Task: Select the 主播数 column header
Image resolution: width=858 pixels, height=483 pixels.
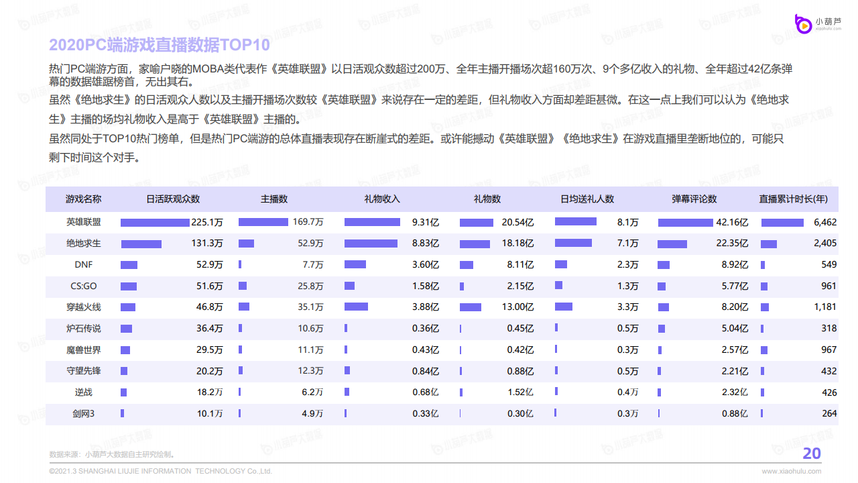Action: point(274,199)
